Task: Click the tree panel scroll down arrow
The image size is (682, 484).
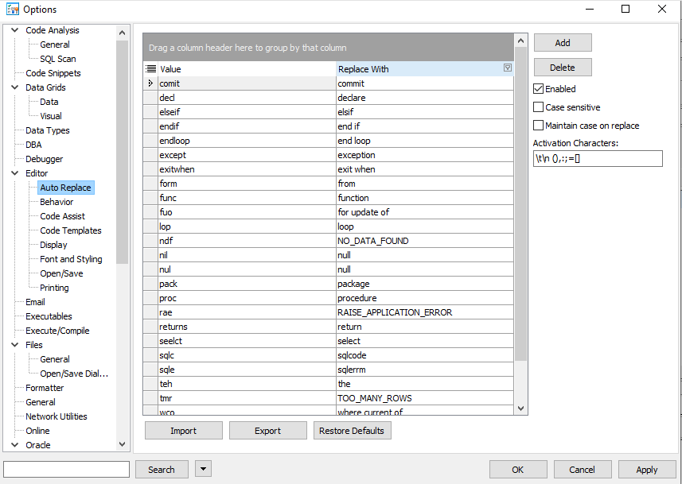Action: click(123, 444)
